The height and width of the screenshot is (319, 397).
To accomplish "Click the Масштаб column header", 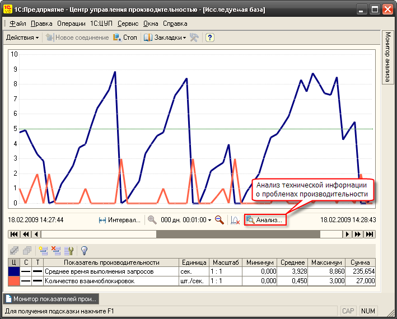I will [226, 262].
